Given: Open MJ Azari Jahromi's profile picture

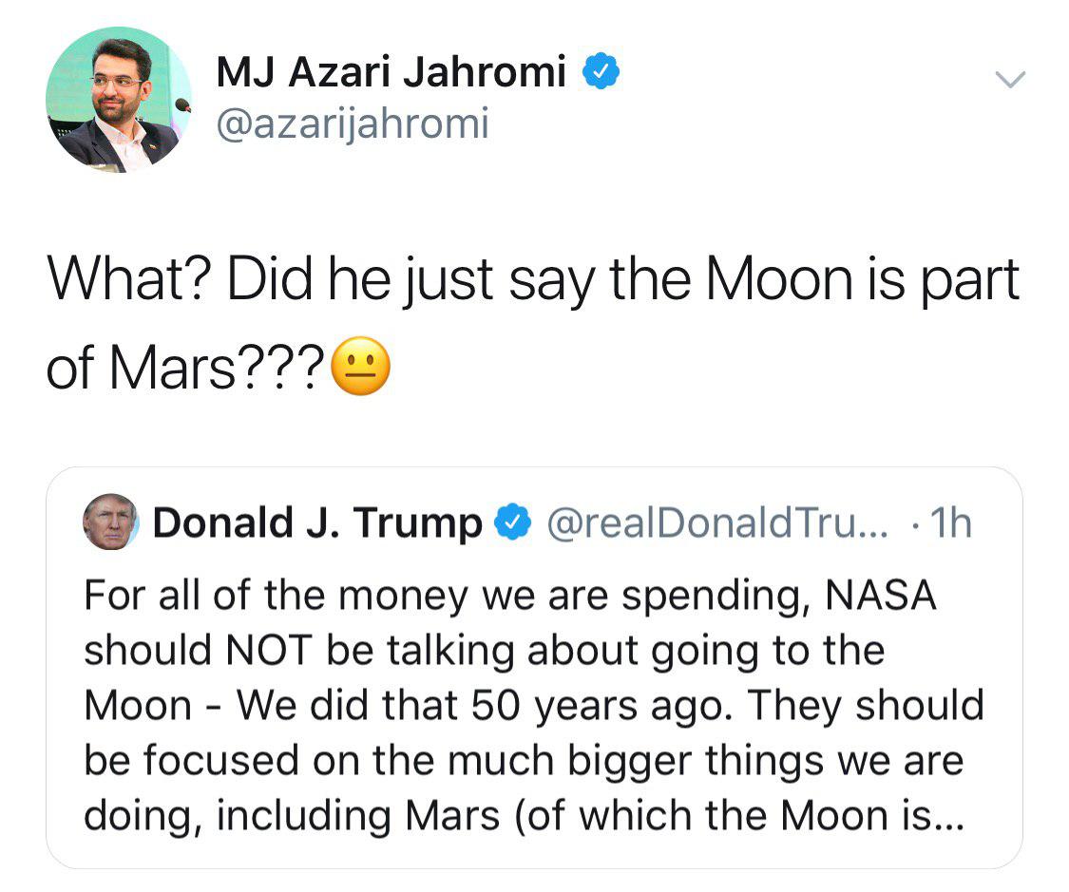Looking at the screenshot, I should 117,100.
